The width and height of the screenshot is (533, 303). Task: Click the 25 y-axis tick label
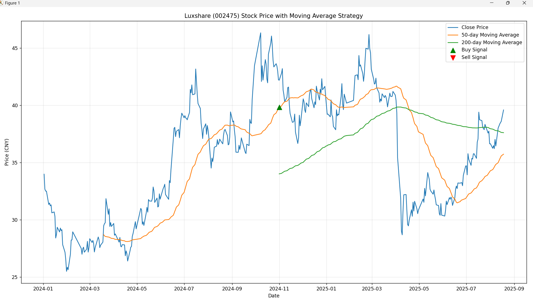pyautogui.click(x=15, y=277)
